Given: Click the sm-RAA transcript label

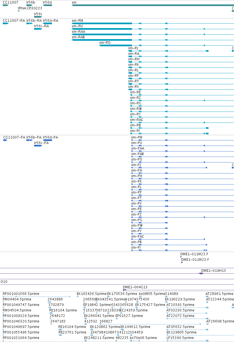Looking at the screenshot, I should [78, 32].
